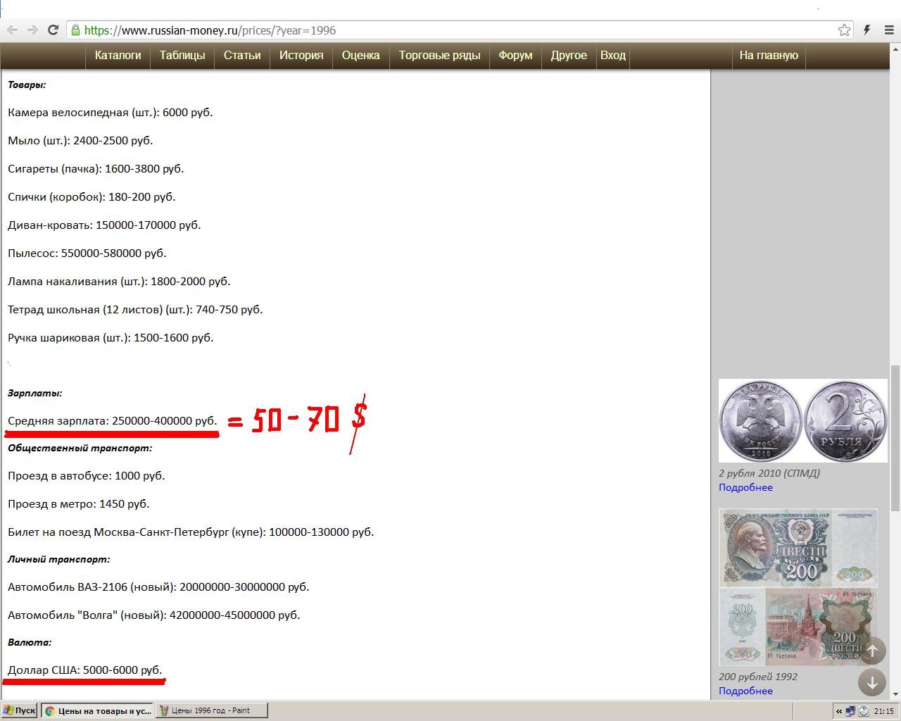Click the Вход login link

point(612,55)
